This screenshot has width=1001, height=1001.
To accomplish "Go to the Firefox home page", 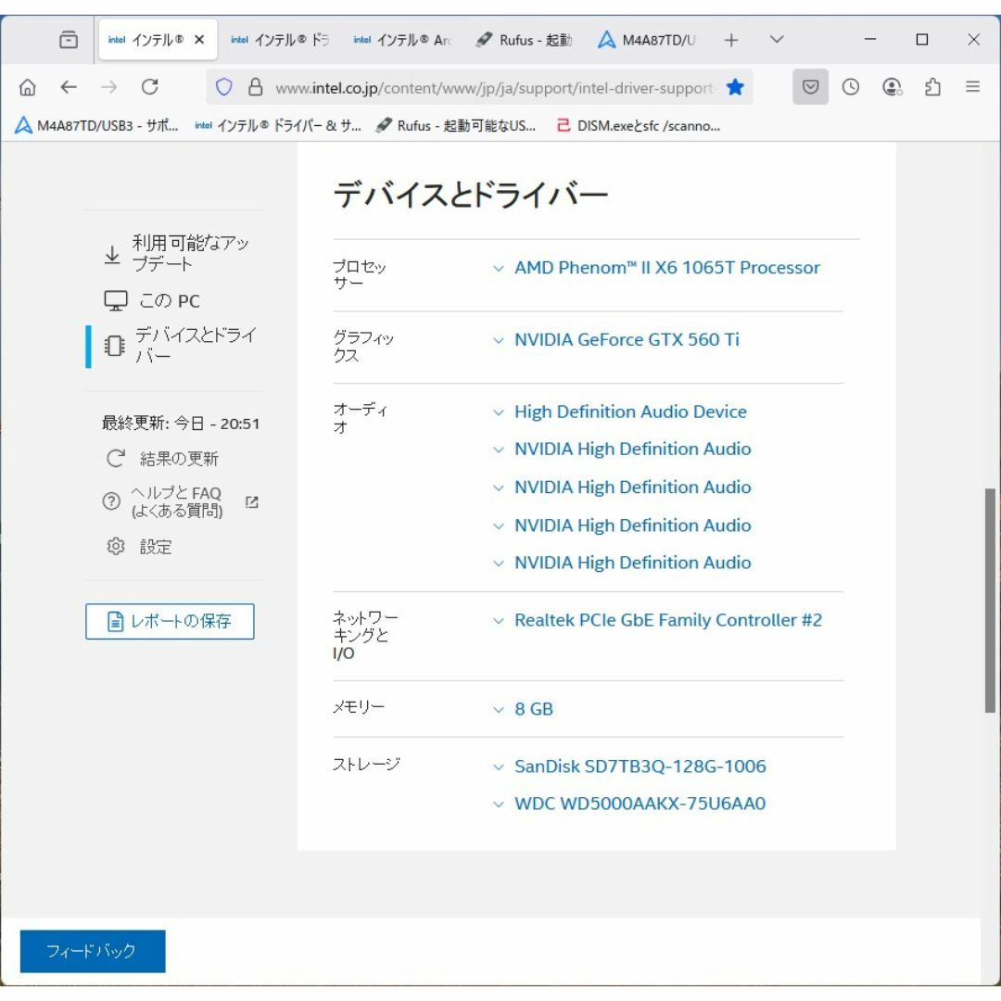I will pyautogui.click(x=28, y=87).
